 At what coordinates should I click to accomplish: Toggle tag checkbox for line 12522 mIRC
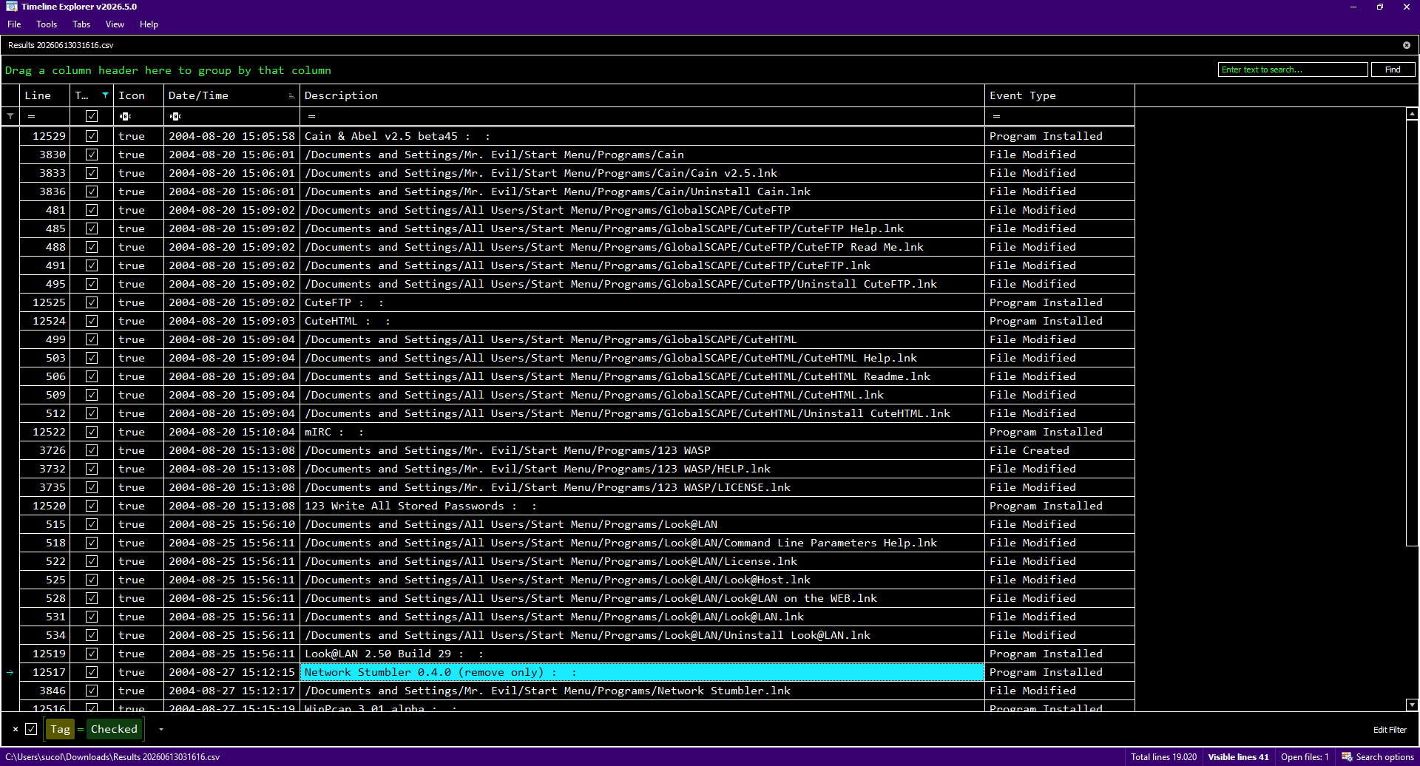pos(92,432)
